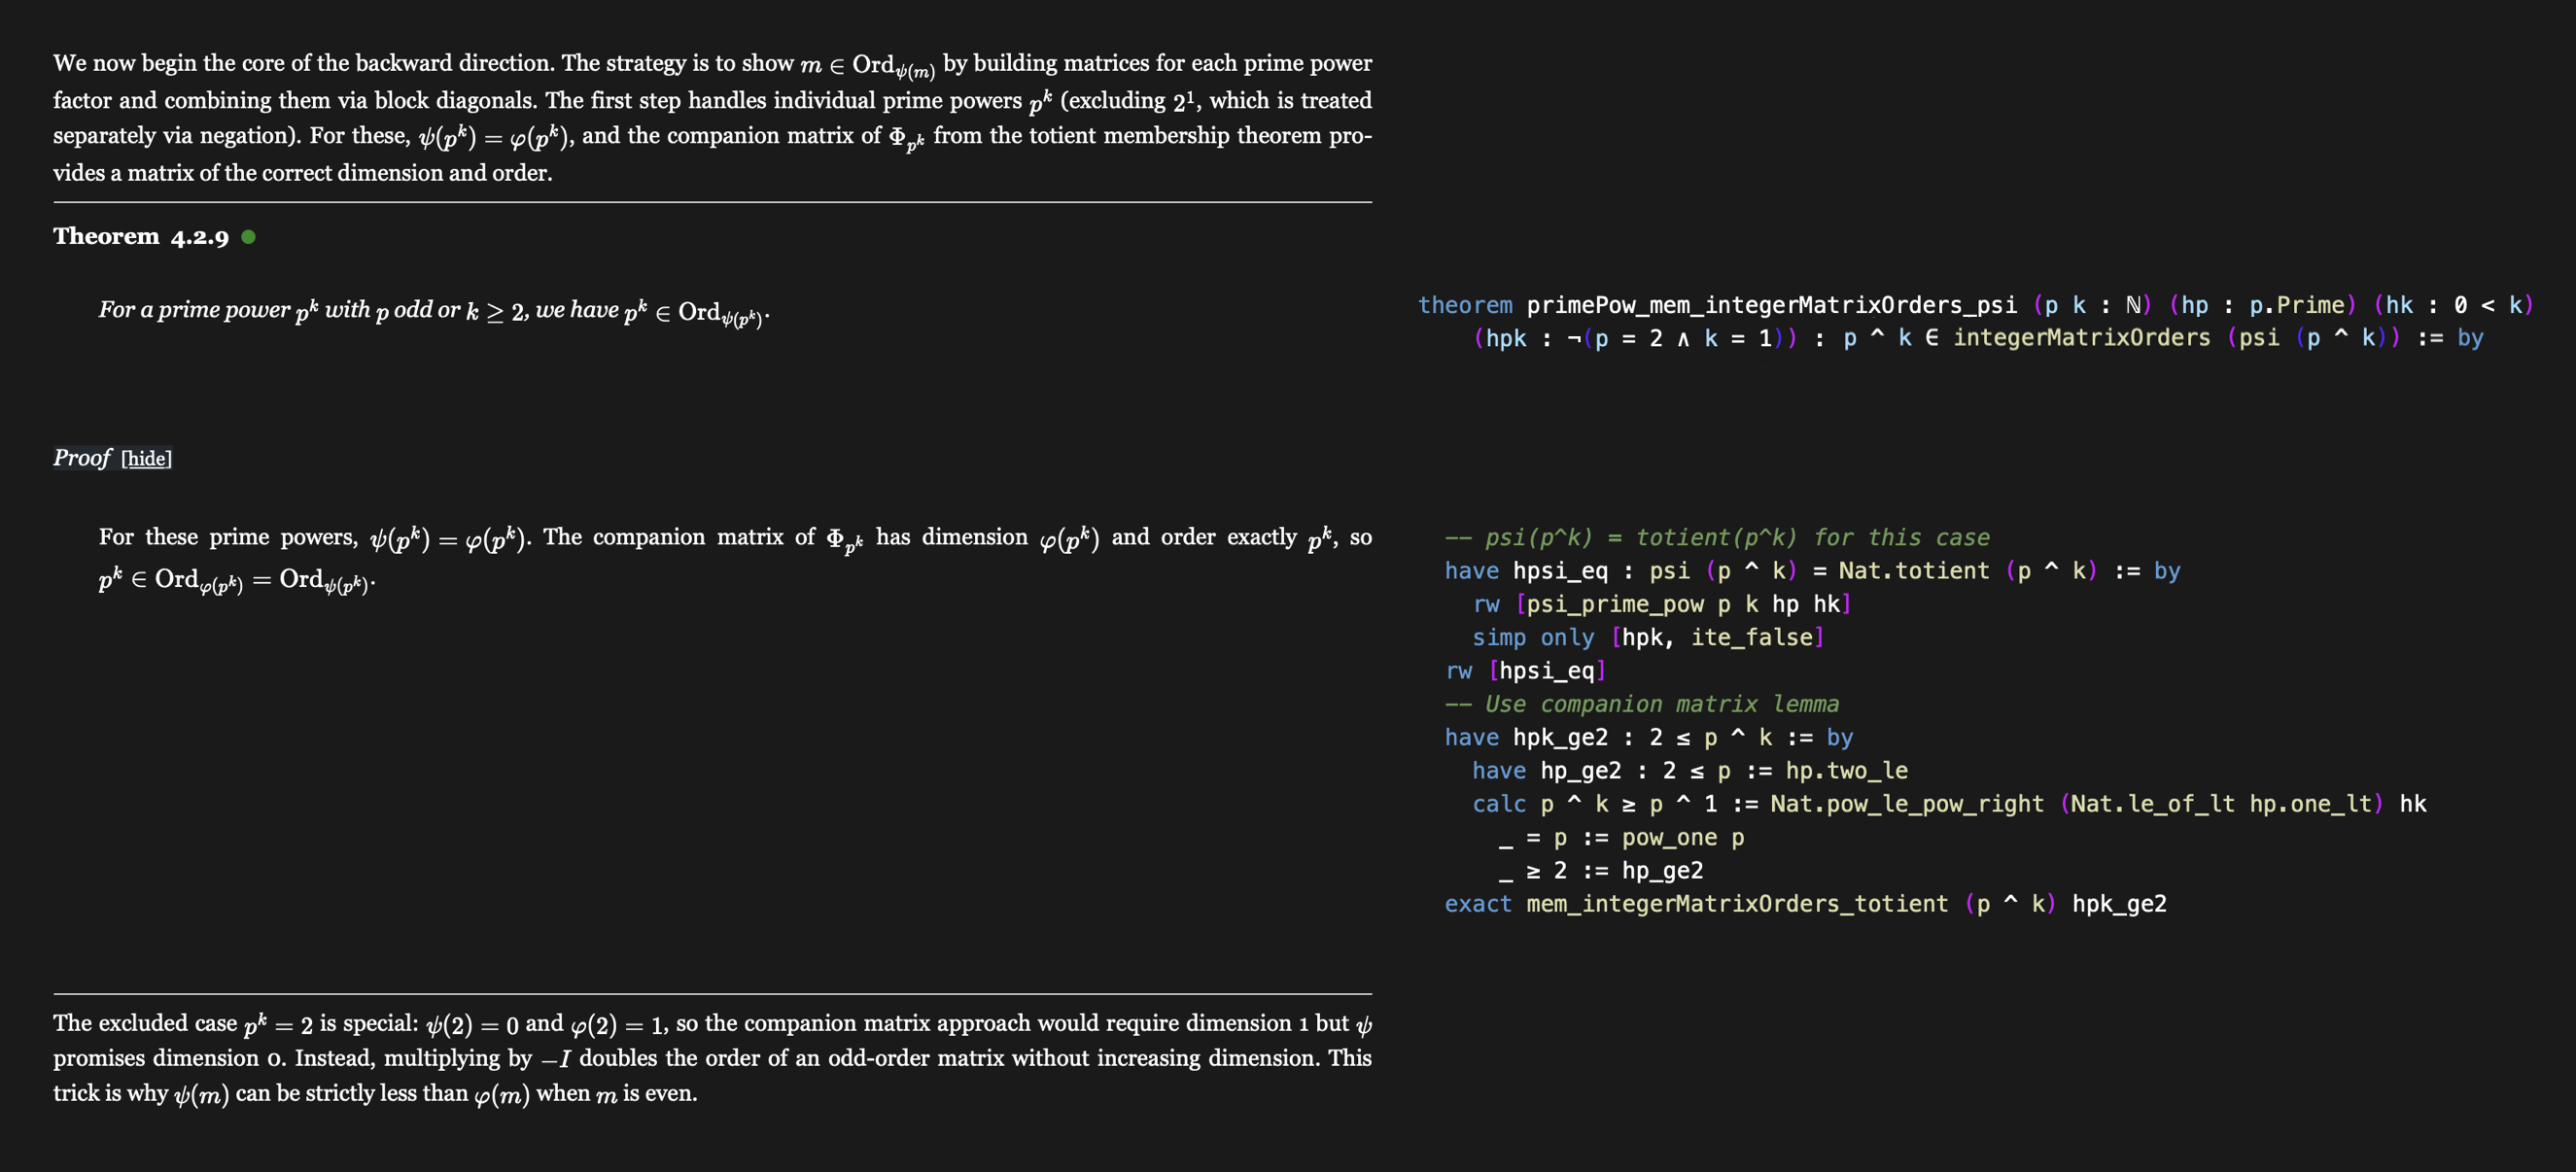Viewport: 2576px width, 1172px height.
Task: Click 'simp only' tactic in the code
Action: tap(1533, 638)
